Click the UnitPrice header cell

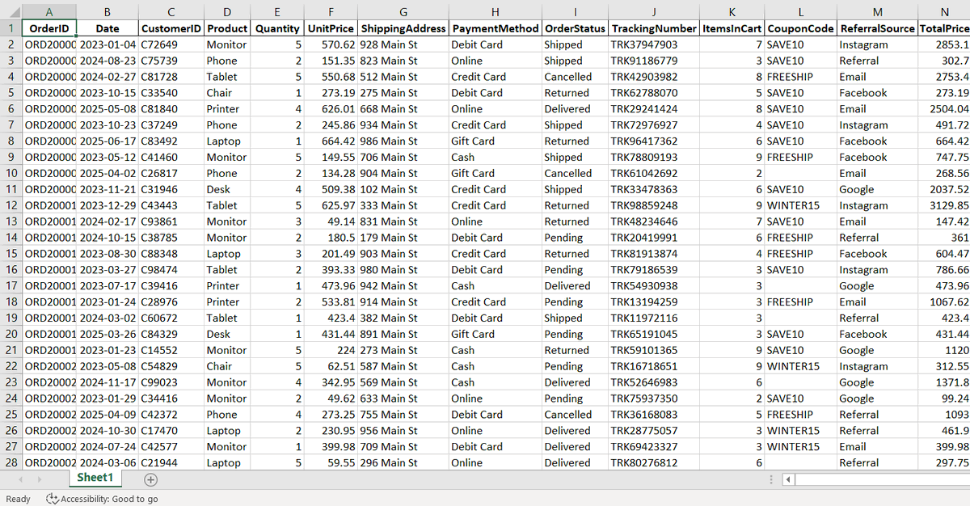331,28
